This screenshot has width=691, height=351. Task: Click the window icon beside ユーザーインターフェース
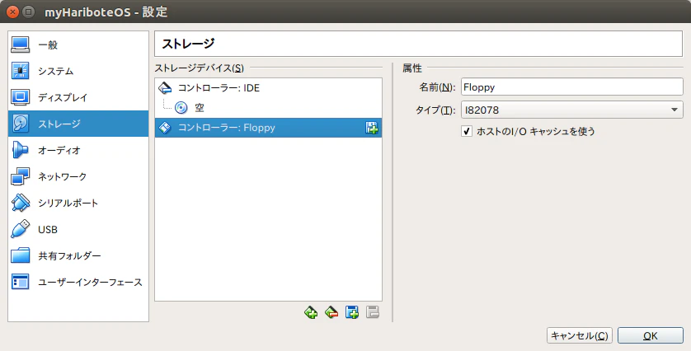pyautogui.click(x=21, y=283)
